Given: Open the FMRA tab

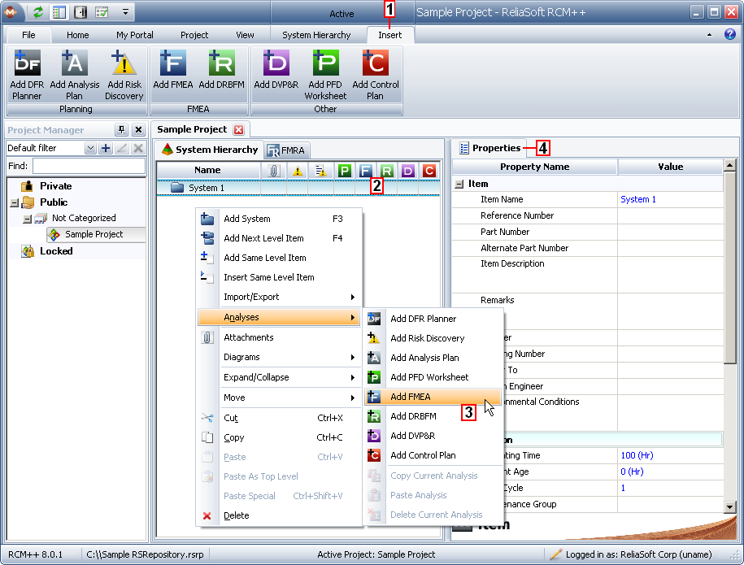Looking at the screenshot, I should [286, 150].
